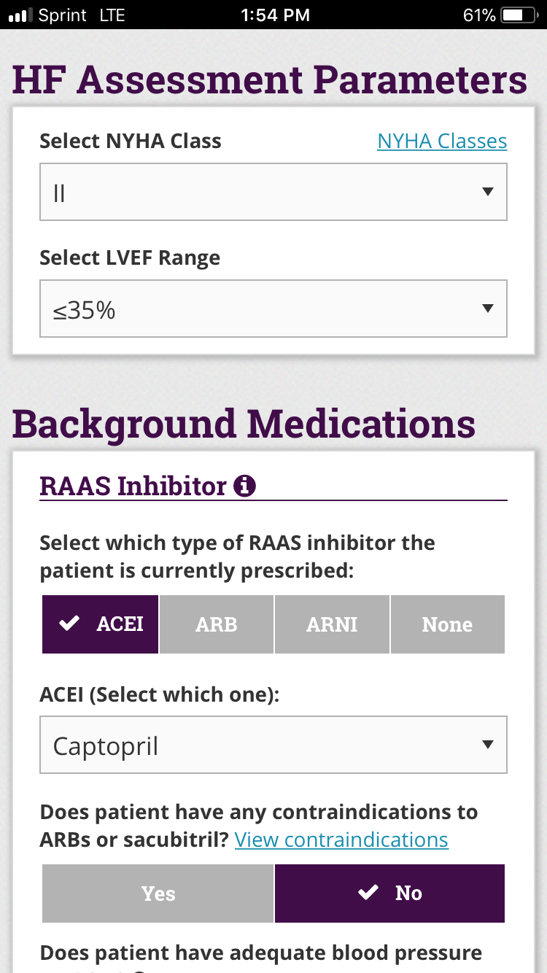Tap the RAAS Inhibitor section heading
This screenshot has width=547, height=973.
click(x=133, y=486)
